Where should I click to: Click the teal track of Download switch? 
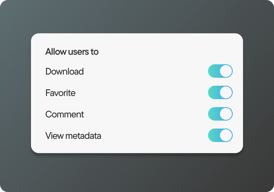[x=213, y=71]
